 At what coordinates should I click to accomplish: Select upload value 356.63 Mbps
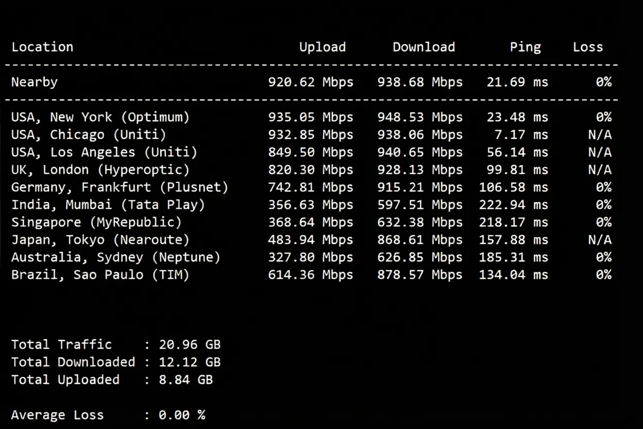pos(311,205)
